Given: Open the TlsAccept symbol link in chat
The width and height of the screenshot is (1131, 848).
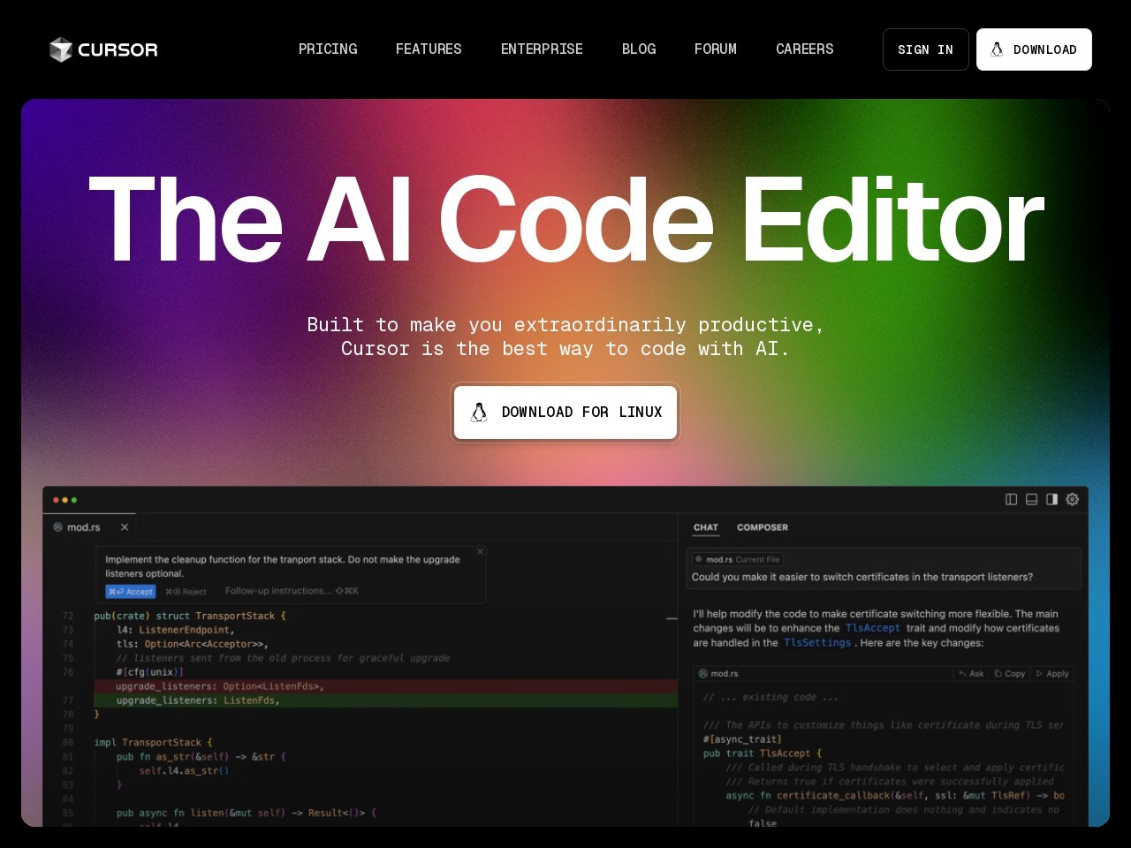Looking at the screenshot, I should (872, 628).
